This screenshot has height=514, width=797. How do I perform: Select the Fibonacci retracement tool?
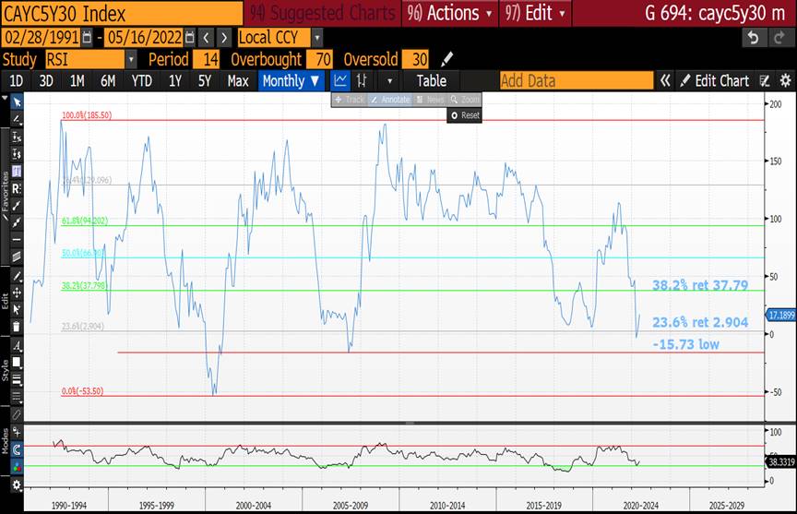tap(17, 172)
